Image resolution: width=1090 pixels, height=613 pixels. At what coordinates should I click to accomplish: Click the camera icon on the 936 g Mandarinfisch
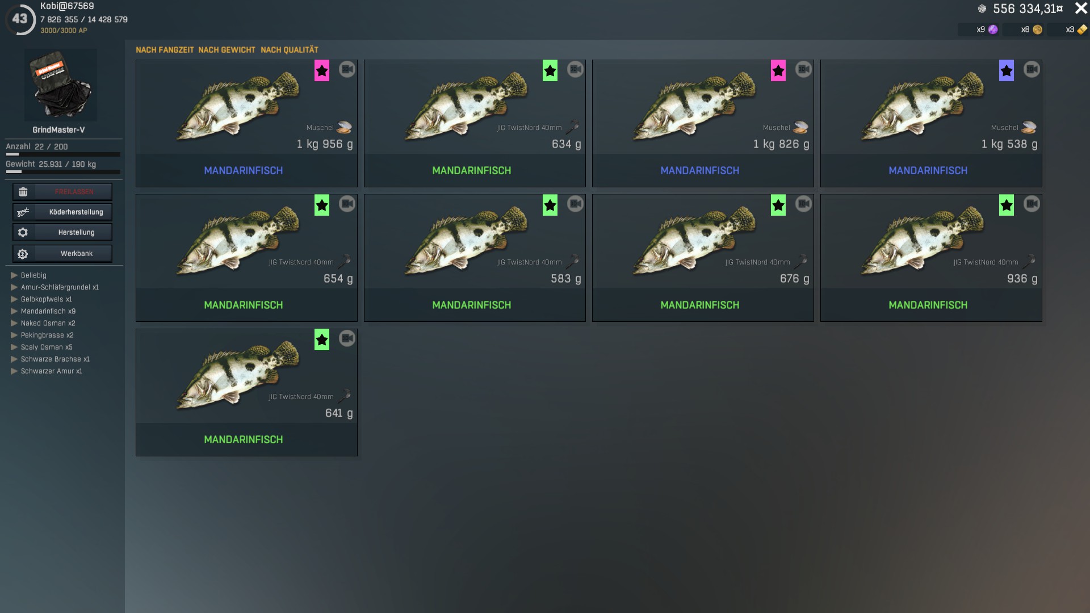tap(1032, 204)
